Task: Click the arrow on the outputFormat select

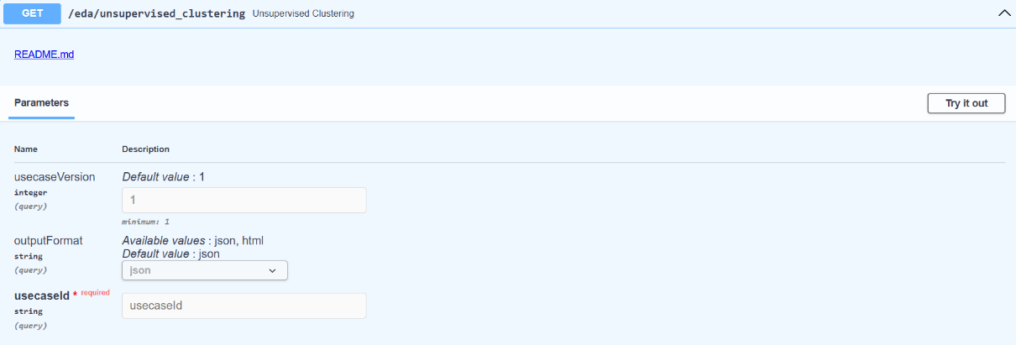Action: (272, 270)
